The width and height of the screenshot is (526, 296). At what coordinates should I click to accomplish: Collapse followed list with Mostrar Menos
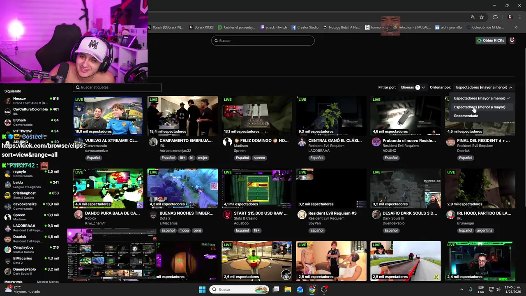(48, 282)
